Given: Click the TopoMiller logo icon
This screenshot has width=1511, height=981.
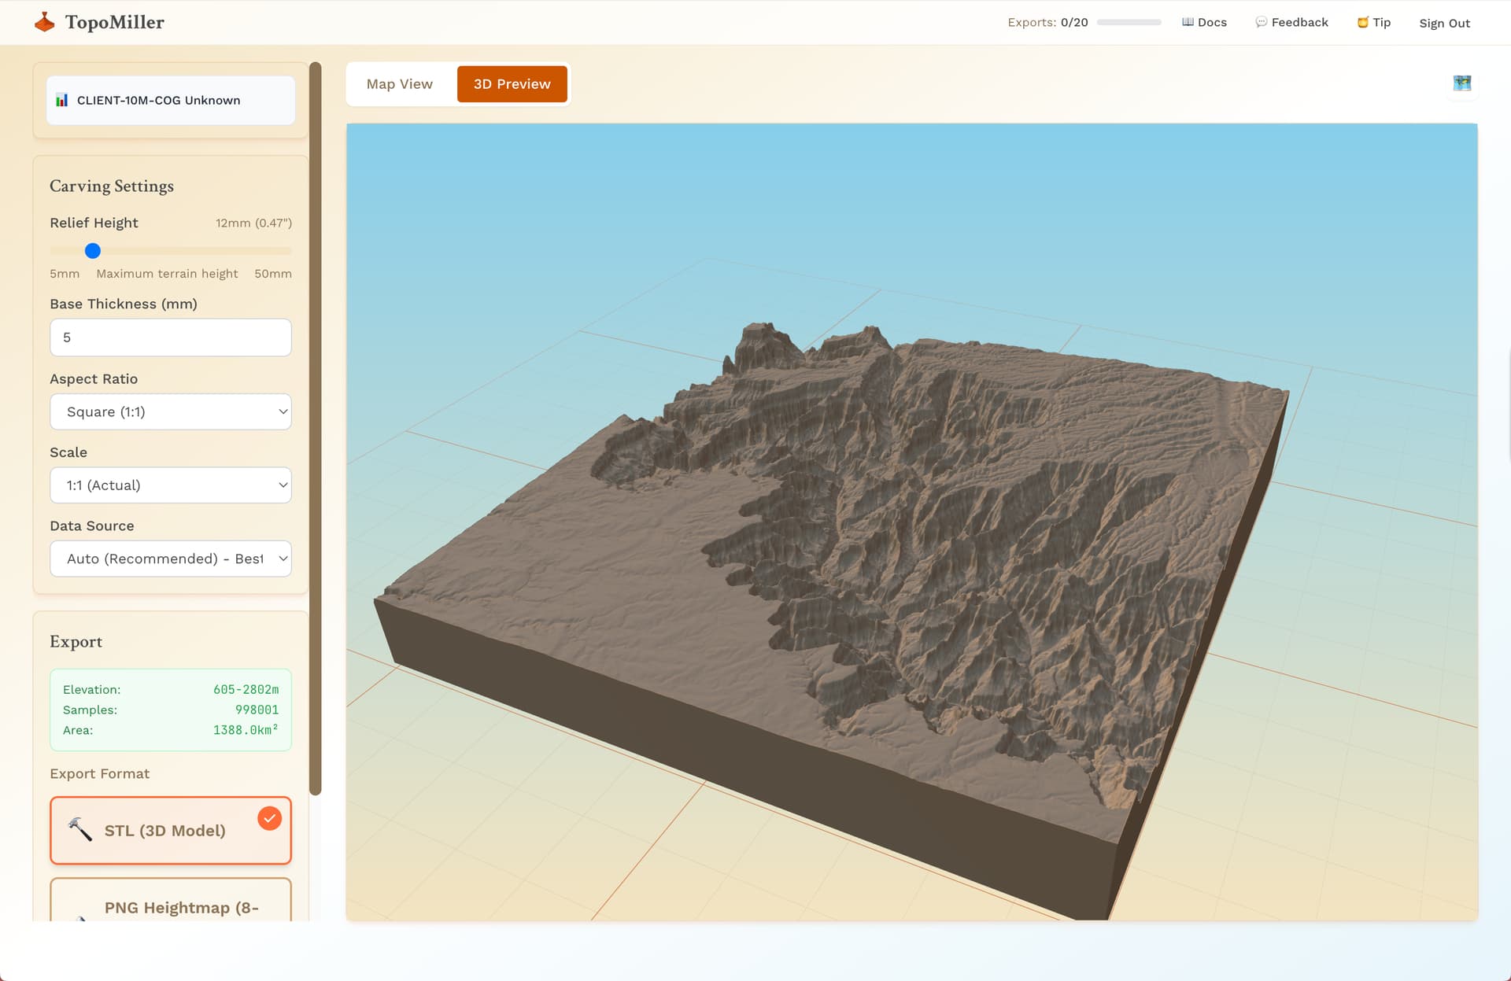Looking at the screenshot, I should [45, 22].
